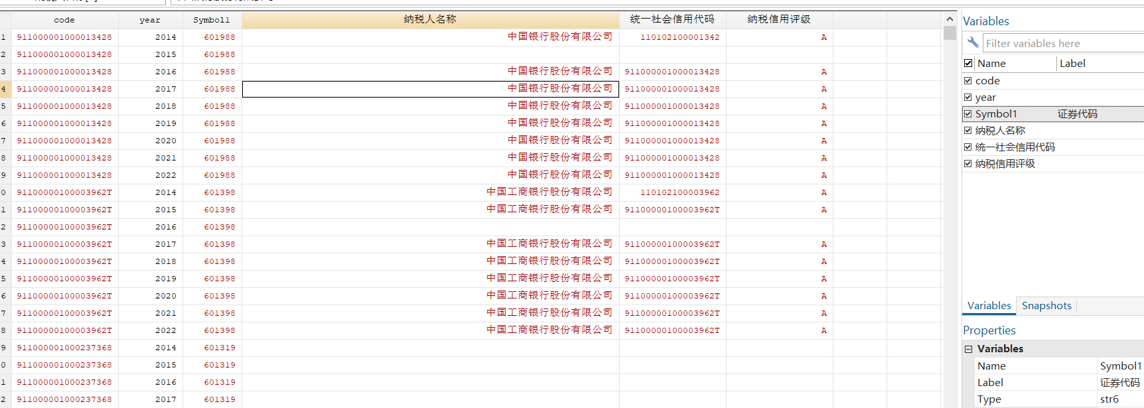Select the year column header

point(150,20)
